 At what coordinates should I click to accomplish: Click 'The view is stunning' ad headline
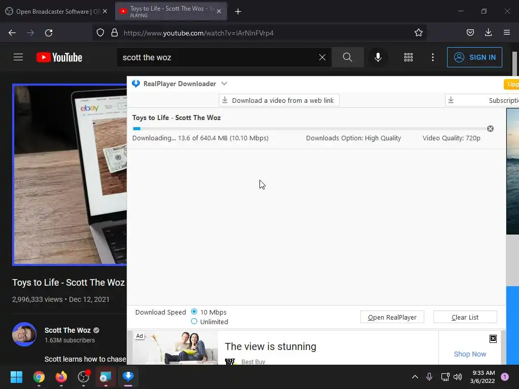(271, 346)
